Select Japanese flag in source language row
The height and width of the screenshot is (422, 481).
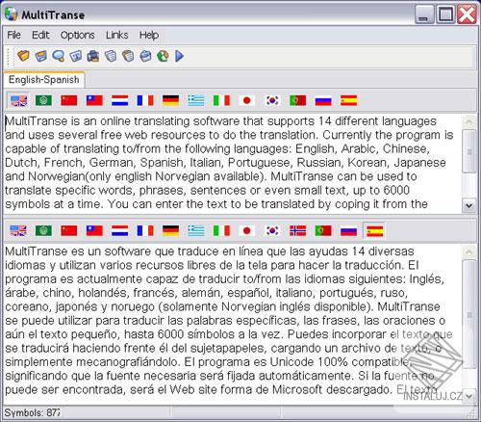click(247, 100)
